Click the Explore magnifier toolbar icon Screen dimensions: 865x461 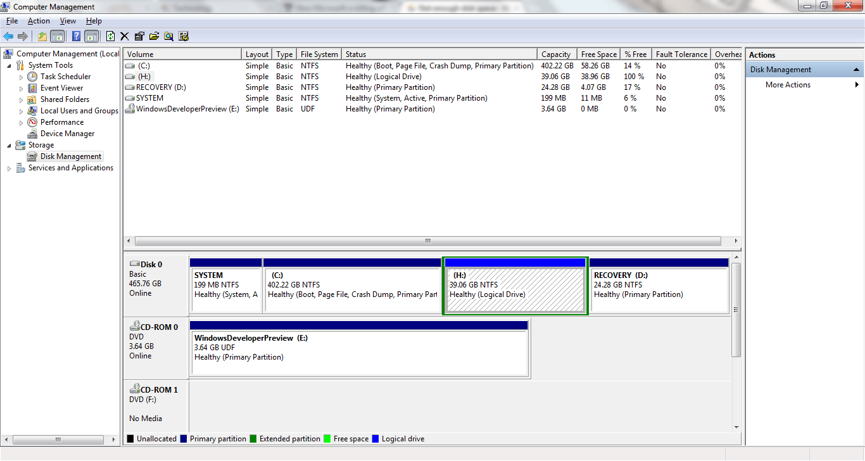pos(168,37)
